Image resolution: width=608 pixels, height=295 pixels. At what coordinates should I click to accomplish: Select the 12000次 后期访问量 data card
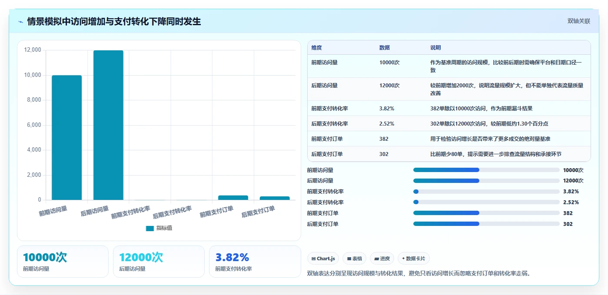[x=159, y=262]
